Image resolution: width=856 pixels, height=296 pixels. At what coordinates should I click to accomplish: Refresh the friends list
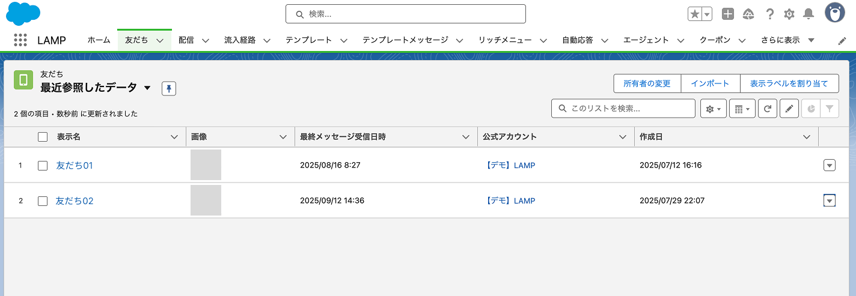pyautogui.click(x=767, y=109)
